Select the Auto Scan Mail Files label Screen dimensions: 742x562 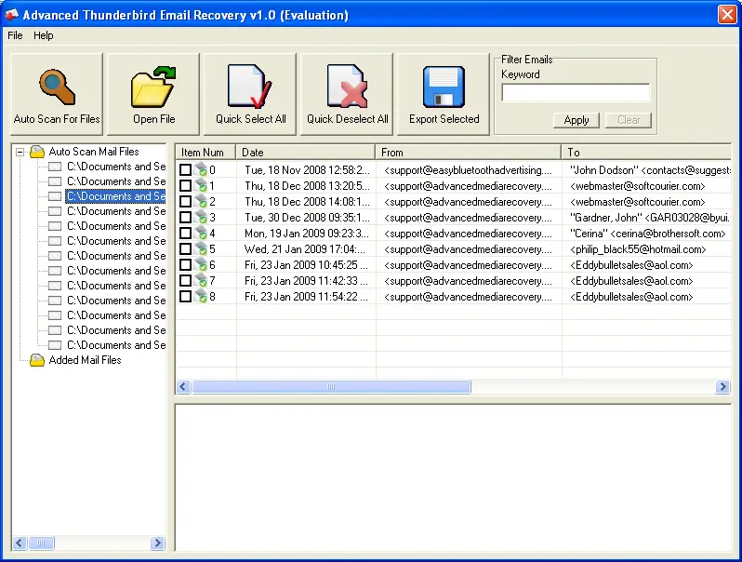click(x=94, y=152)
